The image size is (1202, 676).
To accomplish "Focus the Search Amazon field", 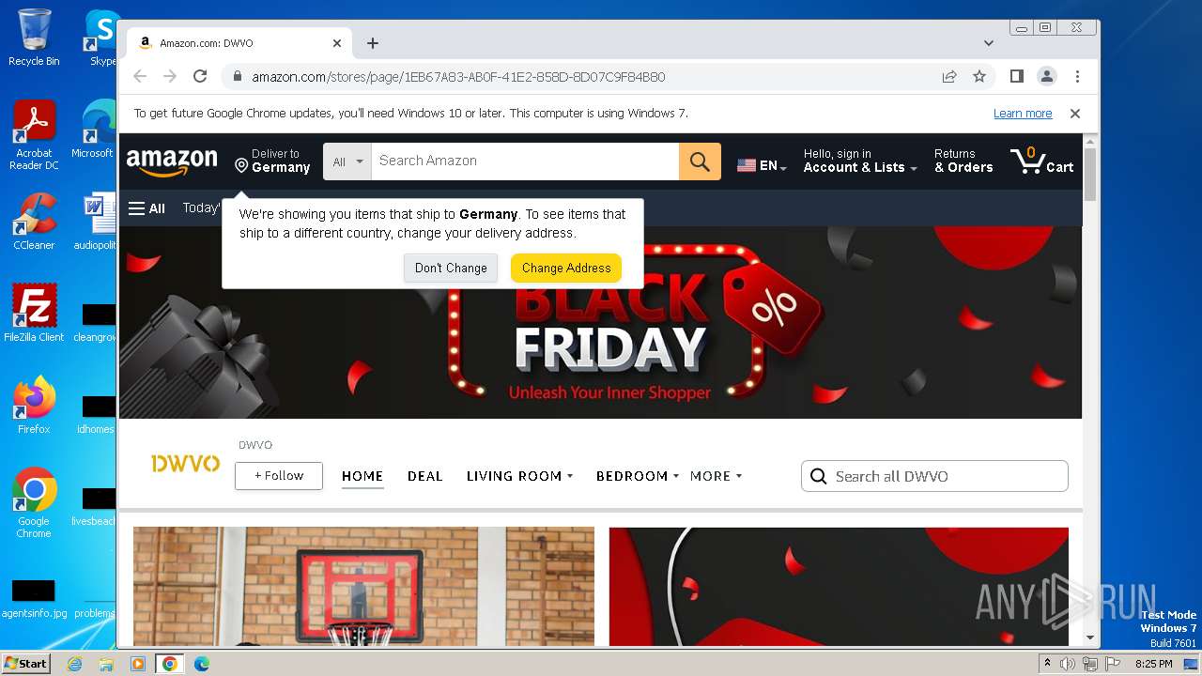I will pyautogui.click(x=525, y=161).
